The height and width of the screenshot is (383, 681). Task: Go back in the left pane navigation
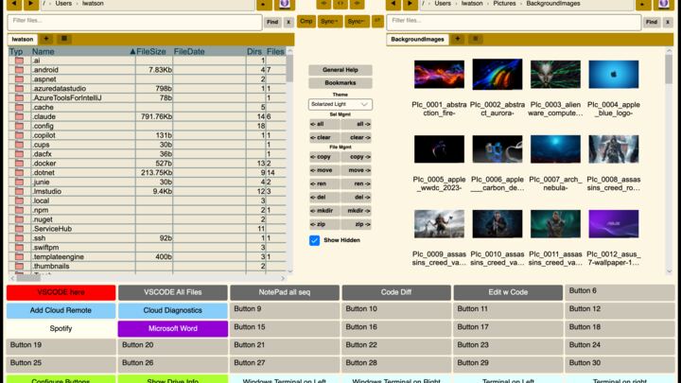[x=14, y=4]
